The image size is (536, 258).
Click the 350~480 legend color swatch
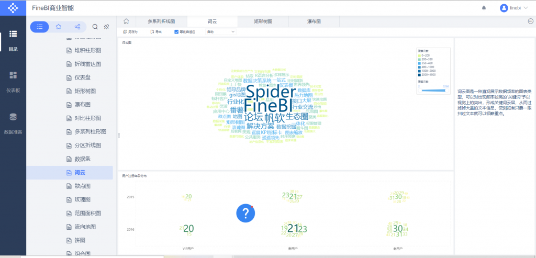coord(419,63)
